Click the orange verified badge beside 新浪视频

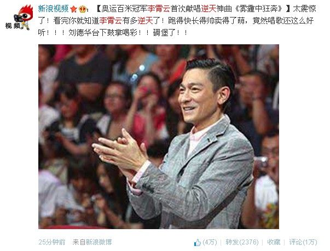click(73, 9)
